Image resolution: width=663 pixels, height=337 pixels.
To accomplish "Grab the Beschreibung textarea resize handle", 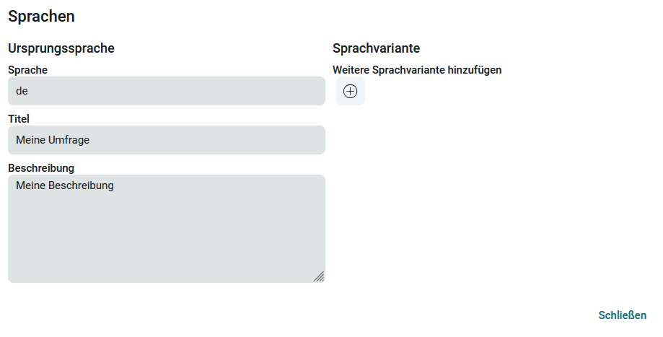I will click(x=318, y=276).
